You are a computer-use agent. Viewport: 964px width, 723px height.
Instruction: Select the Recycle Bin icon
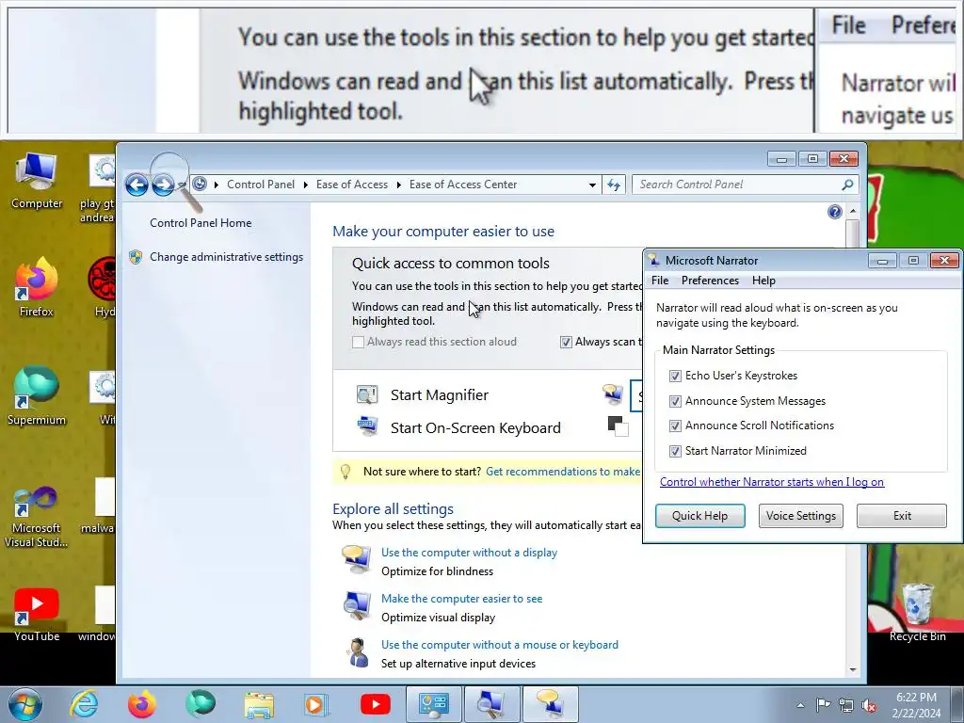[917, 612]
